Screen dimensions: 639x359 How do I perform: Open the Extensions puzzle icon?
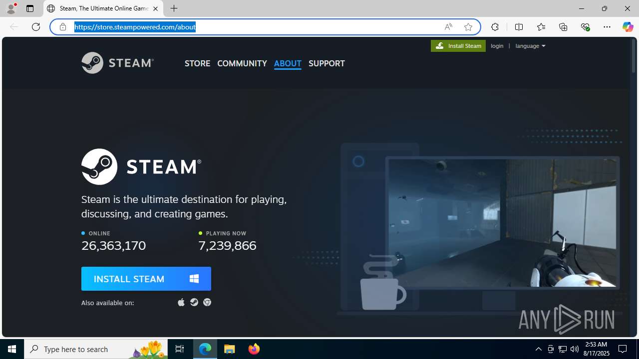495,27
